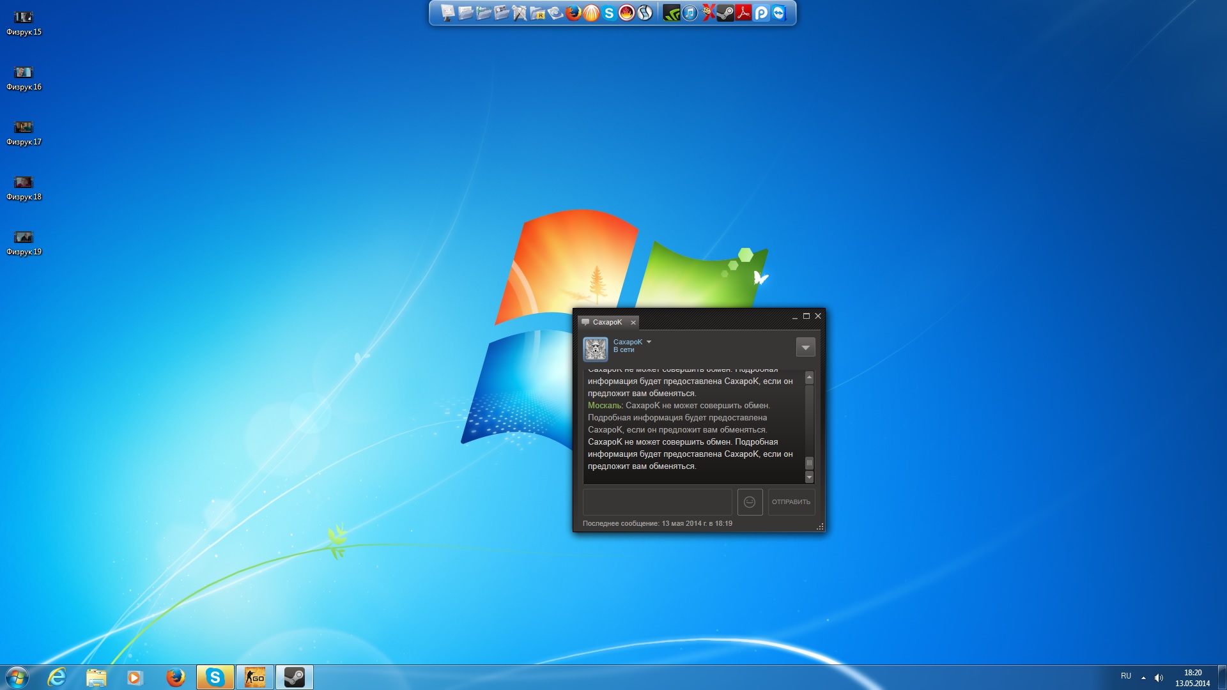Open the Windows Start menu
Viewport: 1227px width, 690px height.
click(x=17, y=677)
